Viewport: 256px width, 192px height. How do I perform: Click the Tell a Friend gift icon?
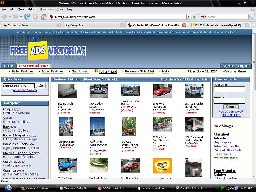point(96,71)
